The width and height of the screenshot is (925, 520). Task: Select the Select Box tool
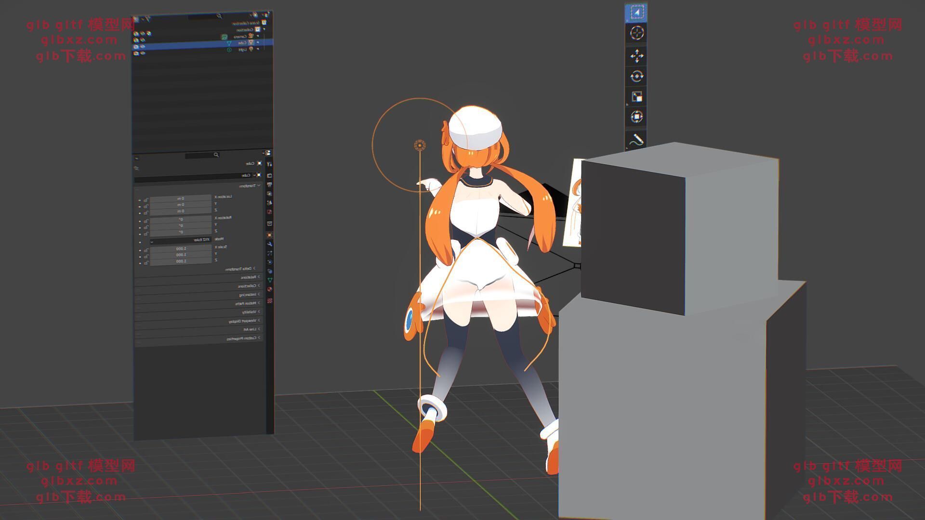coord(636,12)
